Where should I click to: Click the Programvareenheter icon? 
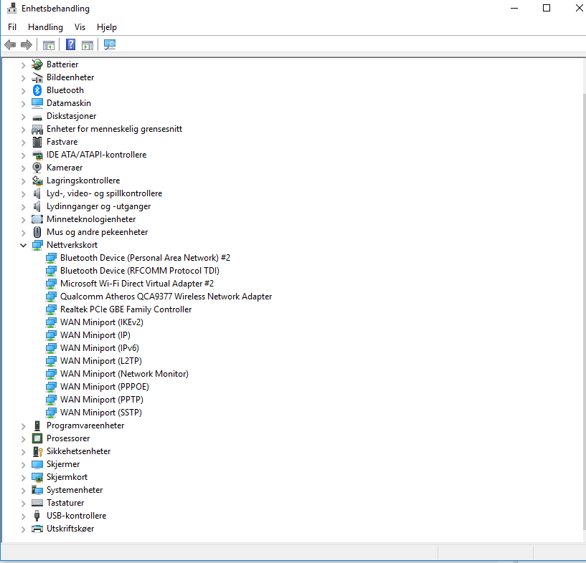point(37,425)
